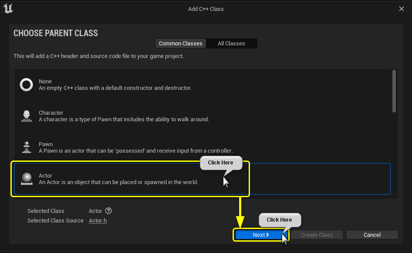Click the Pawn chess-piece icon

[27, 147]
